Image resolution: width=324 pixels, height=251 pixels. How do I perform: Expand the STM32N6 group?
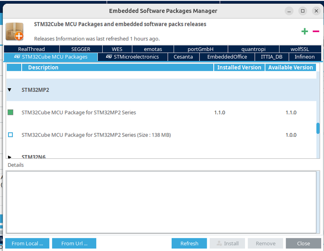[9, 157]
